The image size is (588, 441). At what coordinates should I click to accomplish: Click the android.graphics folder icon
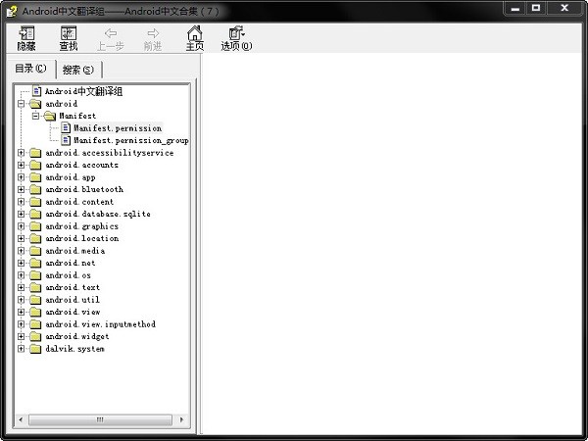tap(35, 226)
